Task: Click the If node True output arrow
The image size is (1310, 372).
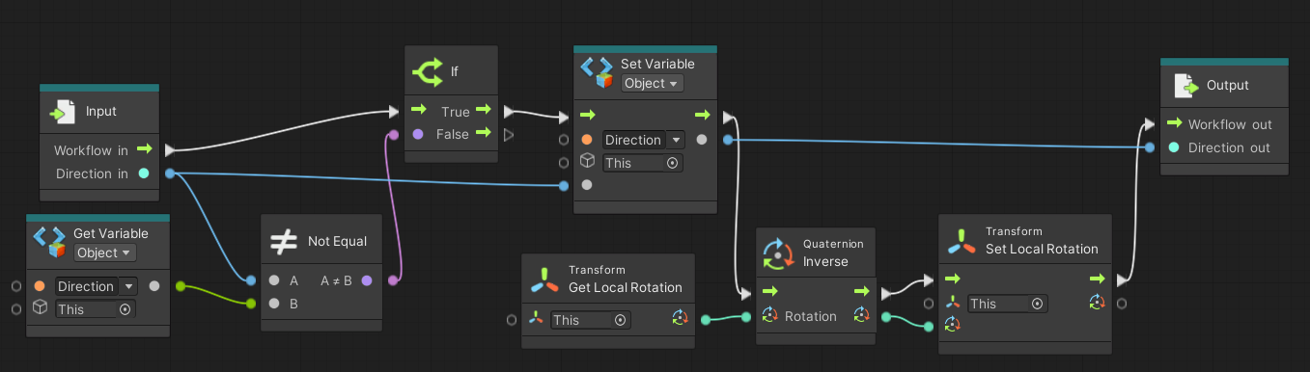Action: coord(484,111)
